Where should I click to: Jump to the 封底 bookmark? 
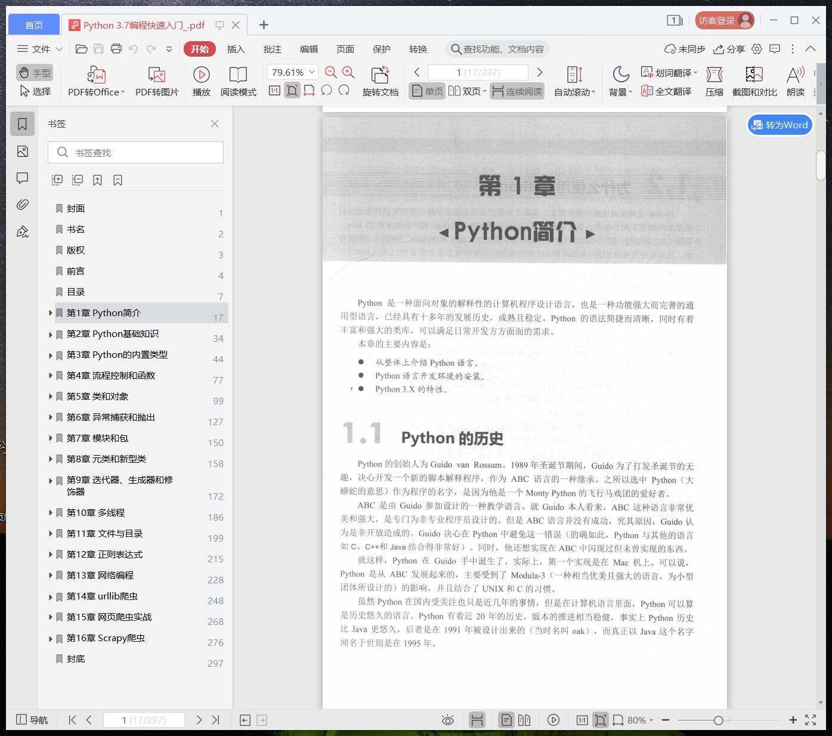pyautogui.click(x=76, y=659)
